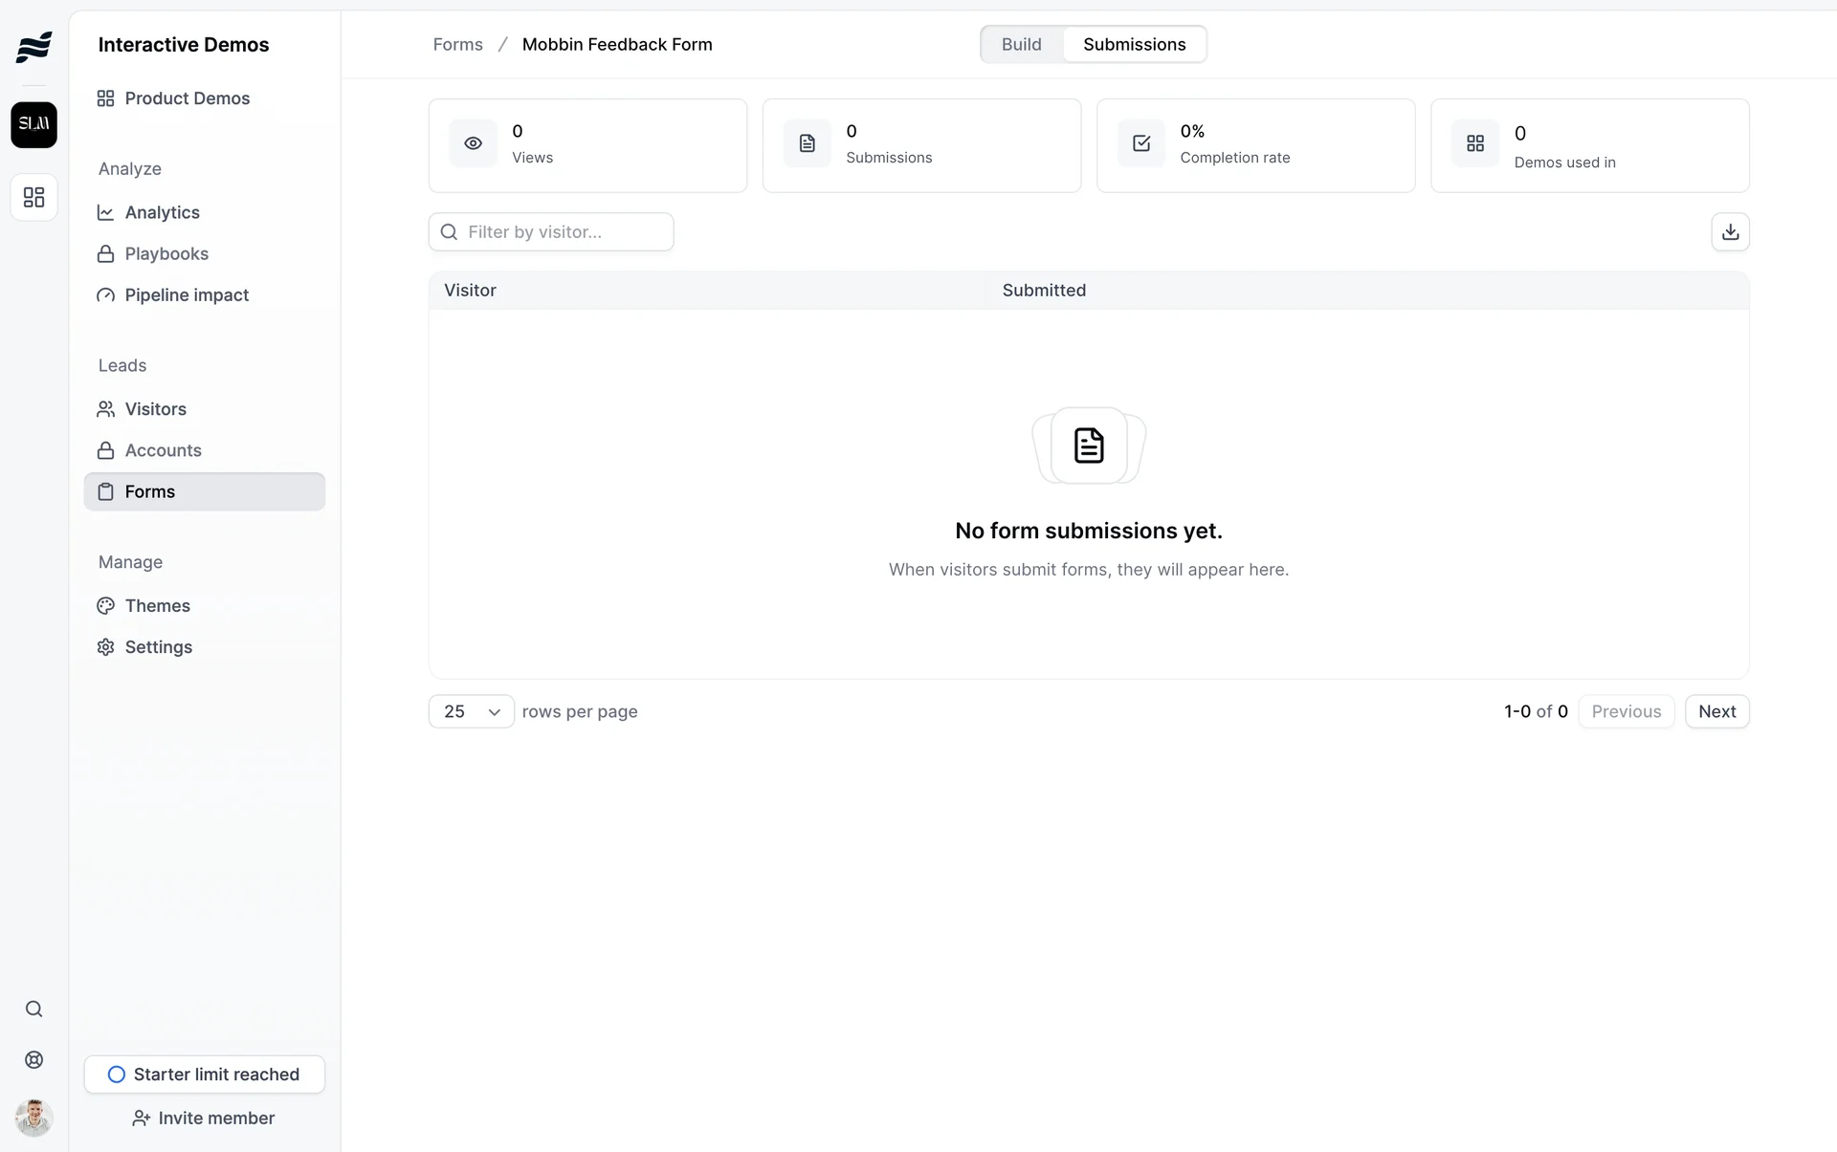Open the SLM workspace icon
This screenshot has width=1837, height=1152.
click(33, 124)
